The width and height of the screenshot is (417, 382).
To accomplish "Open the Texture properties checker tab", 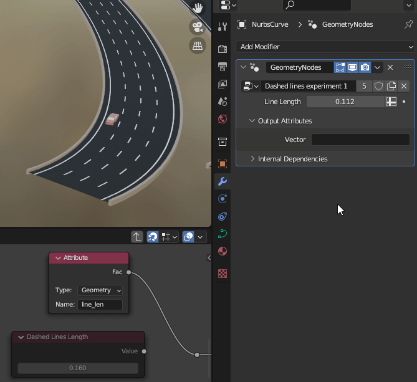I will point(223,274).
